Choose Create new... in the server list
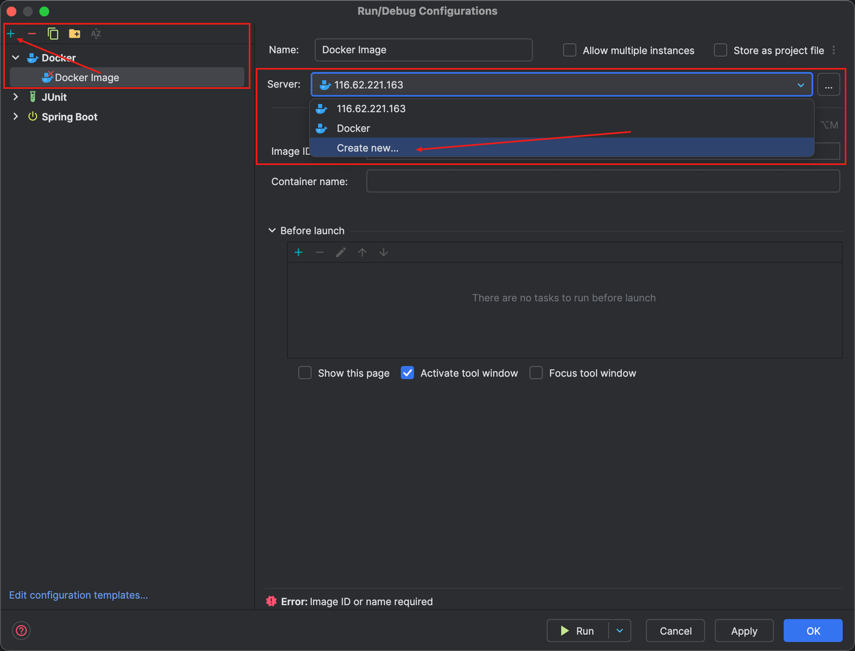The image size is (855, 651). click(562, 148)
